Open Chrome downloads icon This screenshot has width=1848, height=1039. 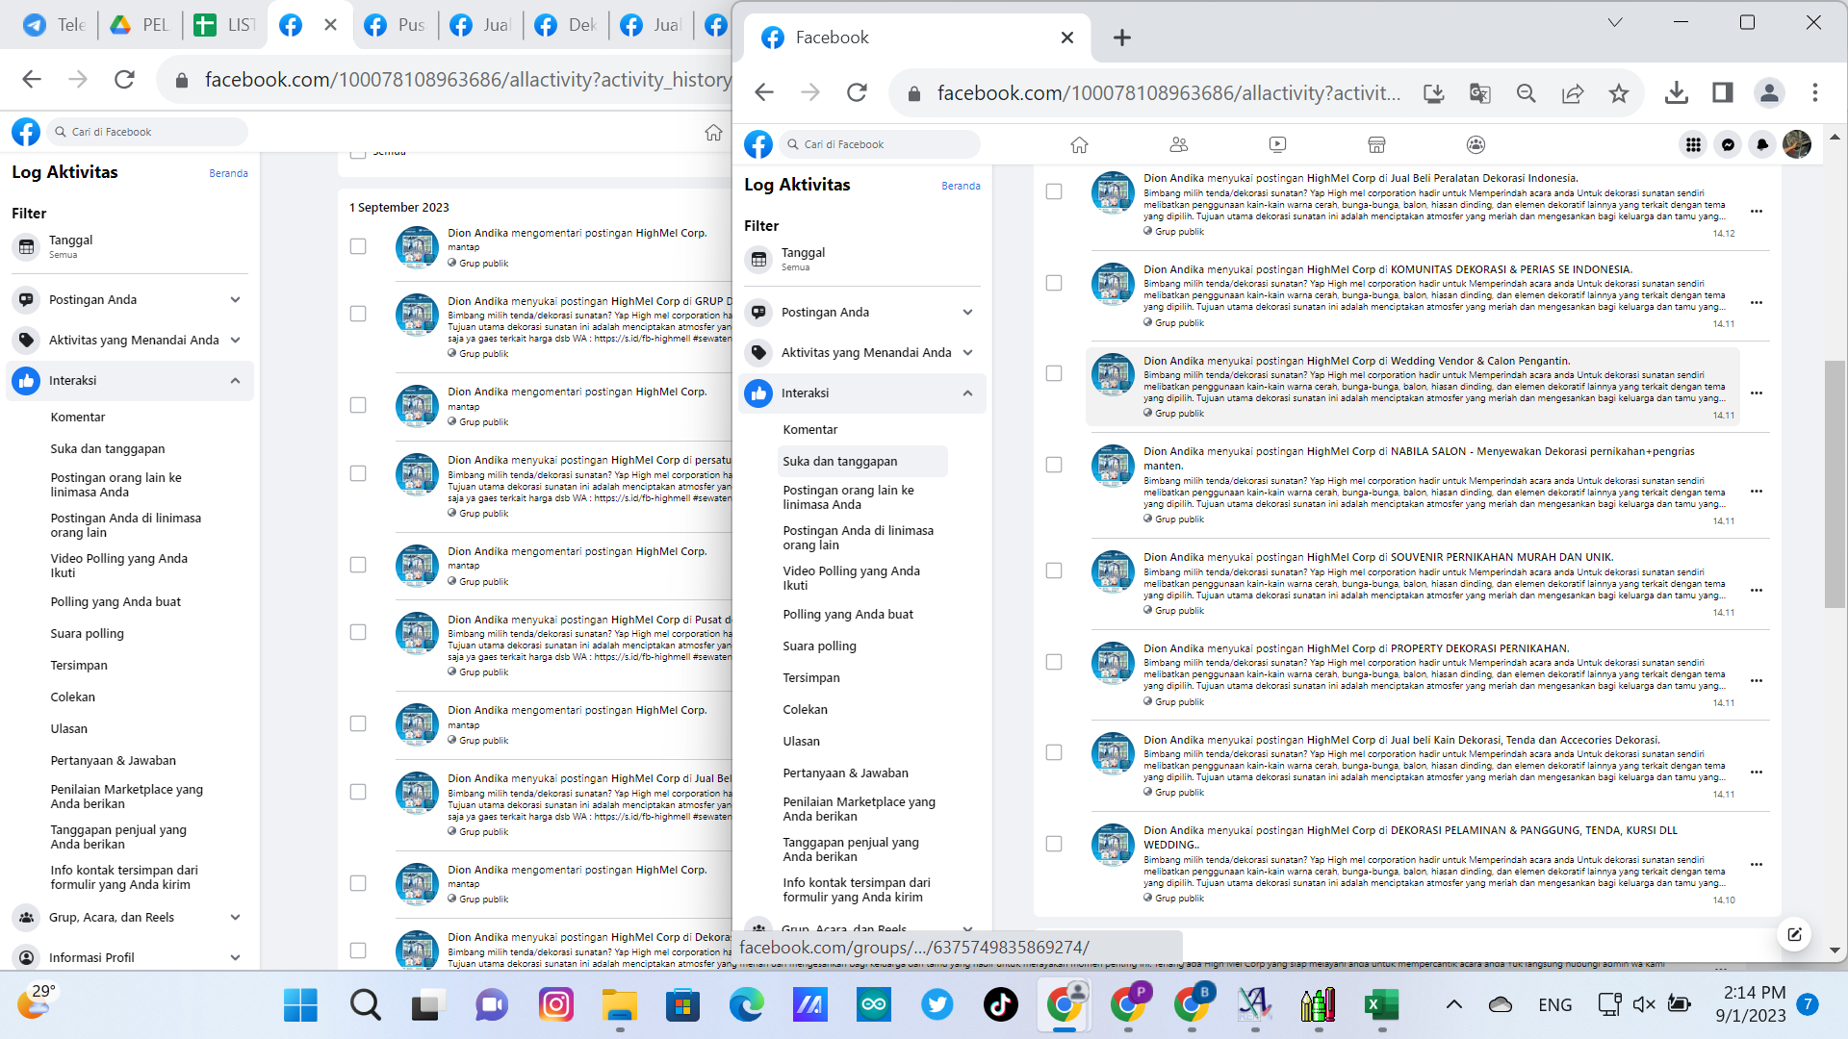[x=1677, y=93]
